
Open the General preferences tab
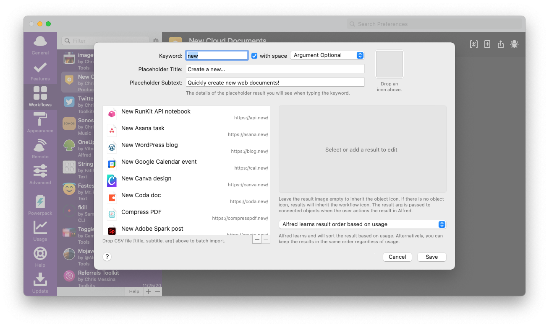(40, 45)
